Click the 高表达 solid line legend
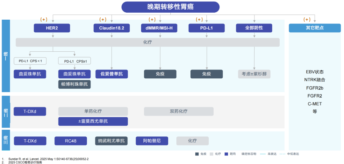The height and width of the screenshot is (164, 344). click(263, 154)
